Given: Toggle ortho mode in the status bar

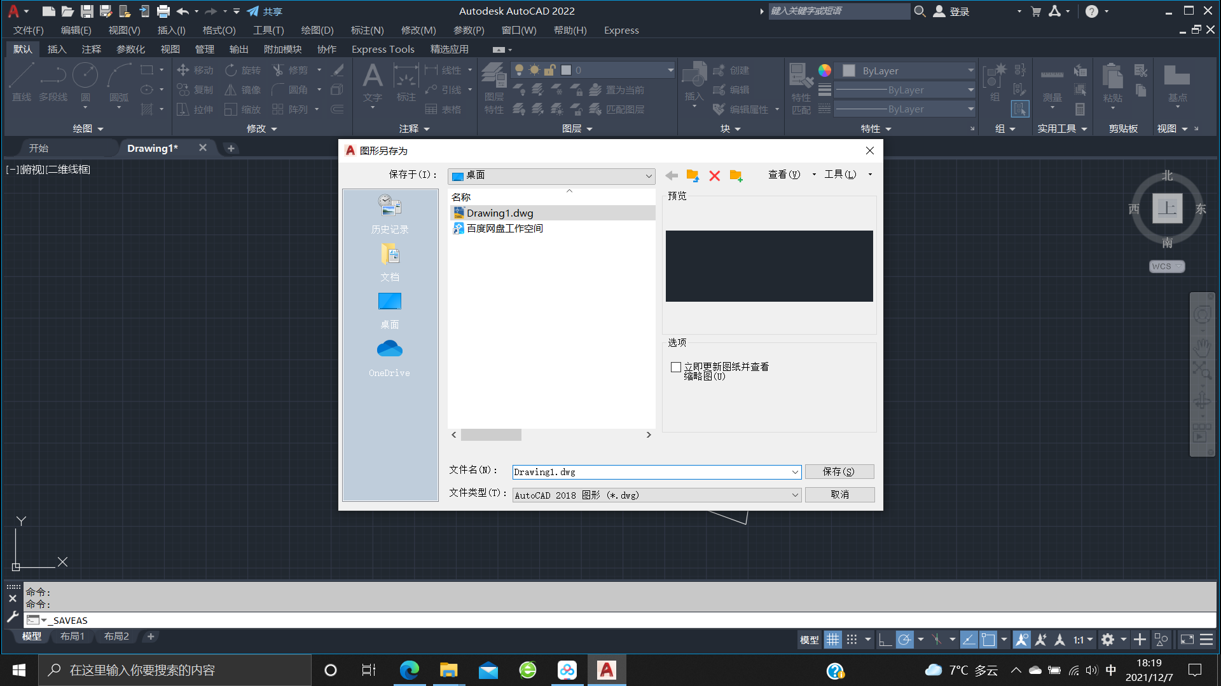Looking at the screenshot, I should 885,640.
